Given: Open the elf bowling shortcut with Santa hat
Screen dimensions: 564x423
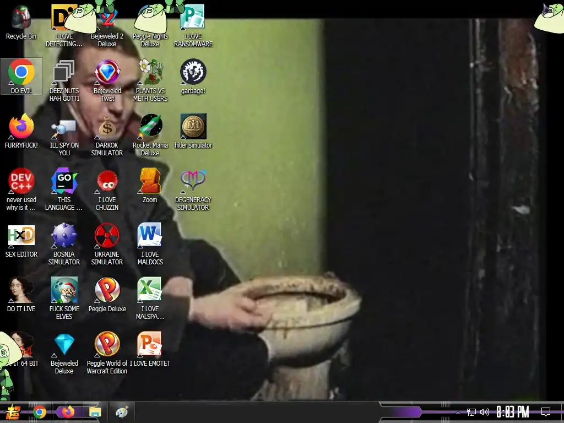Looking at the screenshot, I should pyautogui.click(x=64, y=299).
